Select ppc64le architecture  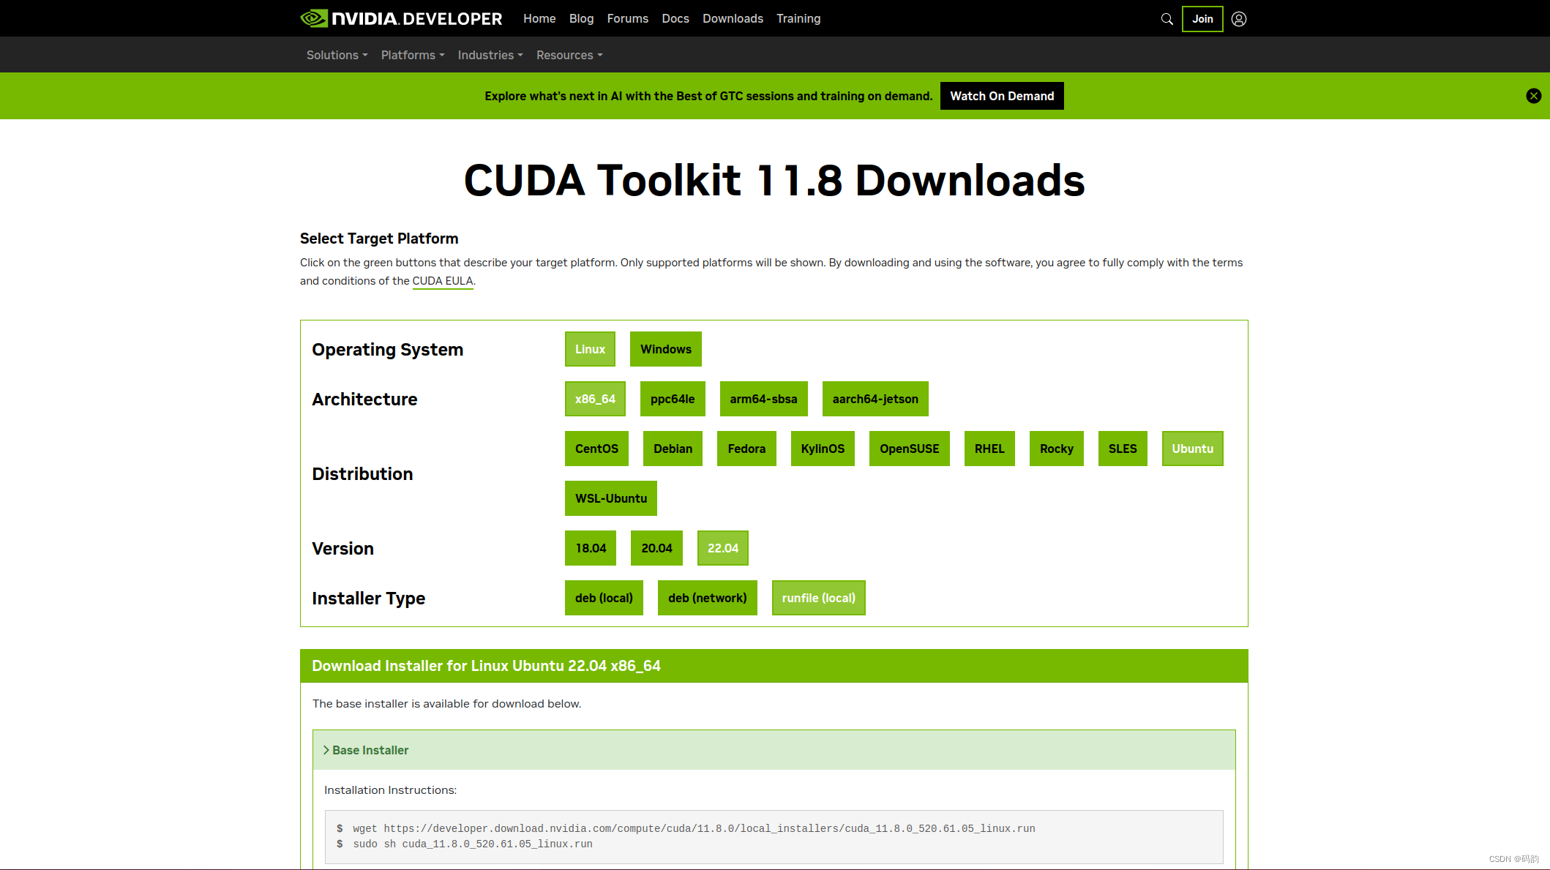coord(673,399)
